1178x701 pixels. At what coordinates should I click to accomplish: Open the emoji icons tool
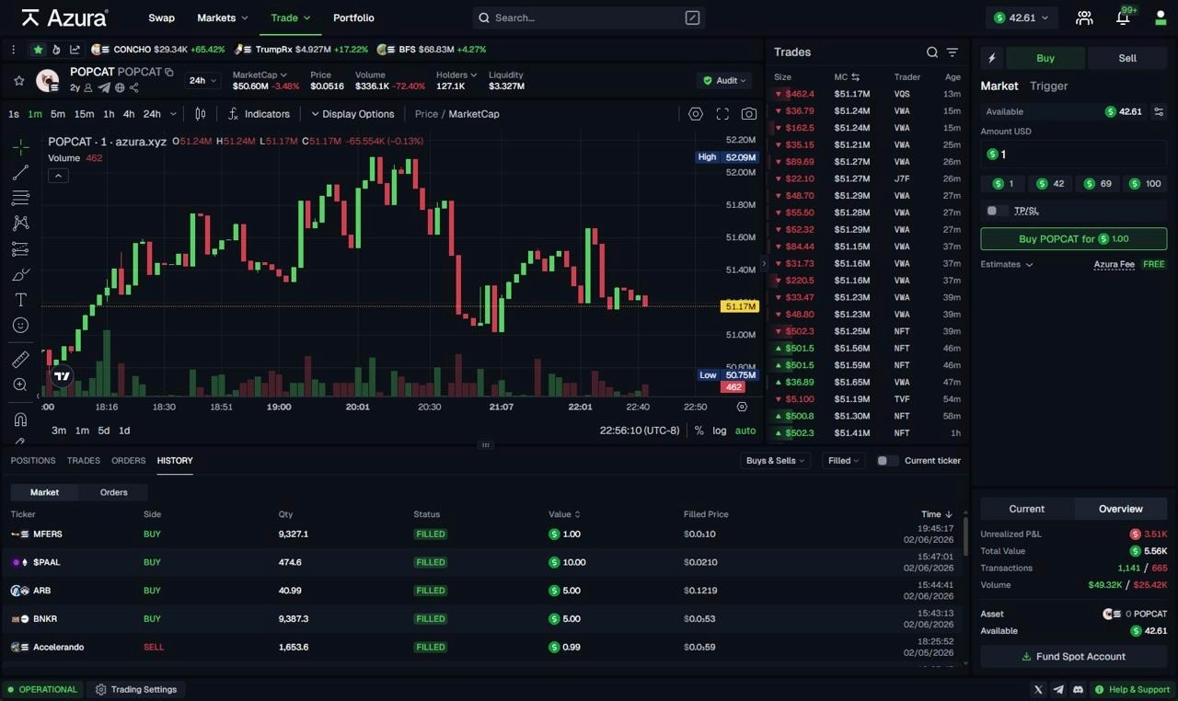tap(20, 325)
